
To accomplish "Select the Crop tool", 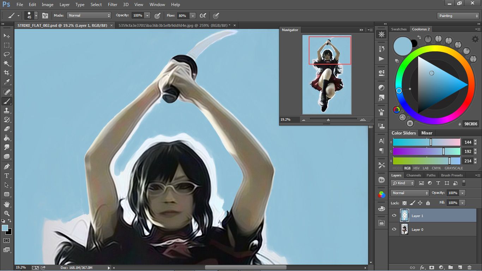I will tap(7, 73).
